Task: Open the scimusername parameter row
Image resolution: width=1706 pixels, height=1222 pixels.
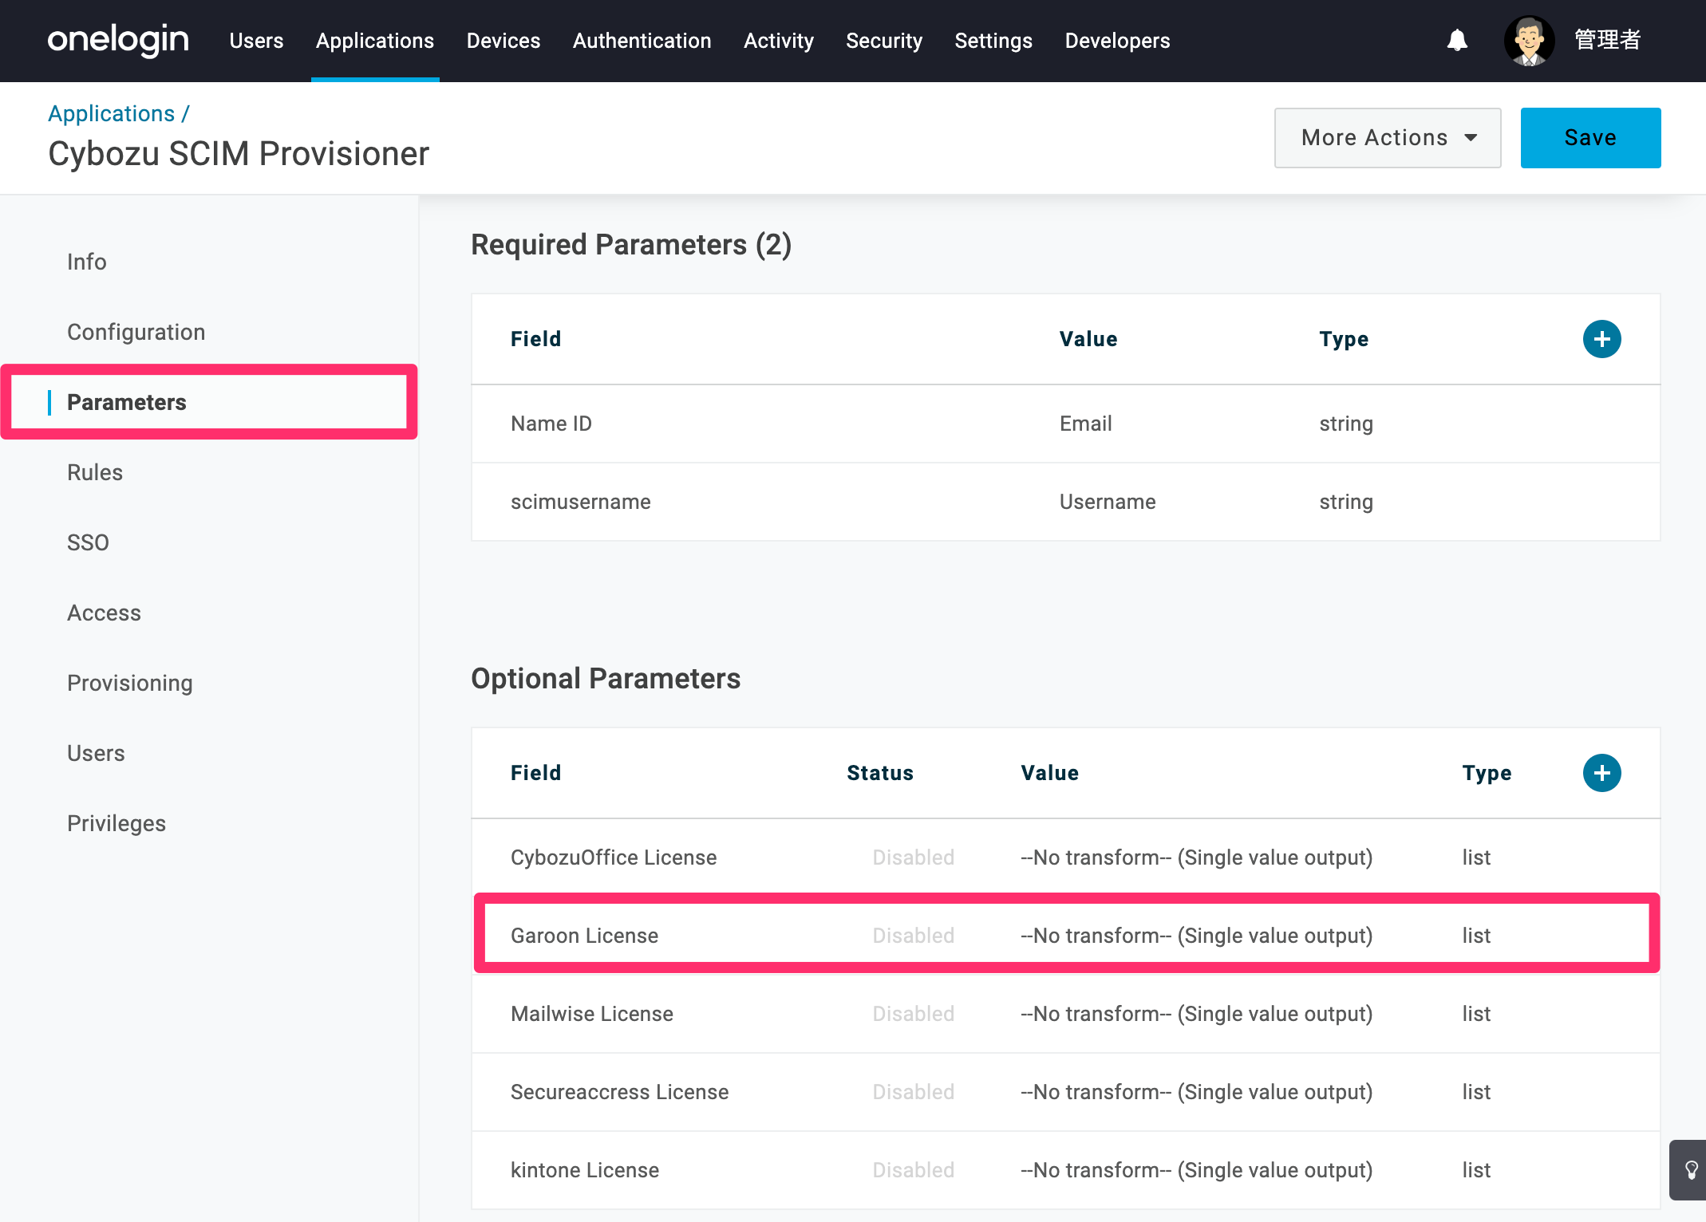Action: pyautogui.click(x=1066, y=502)
